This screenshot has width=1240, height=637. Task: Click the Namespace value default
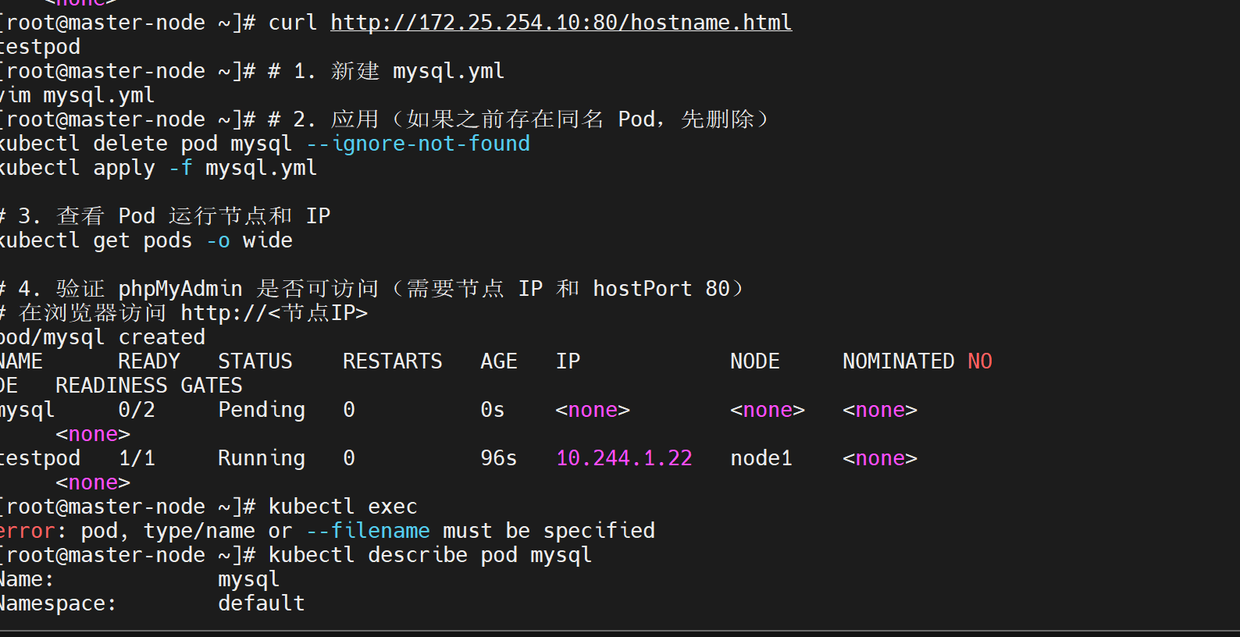262,603
